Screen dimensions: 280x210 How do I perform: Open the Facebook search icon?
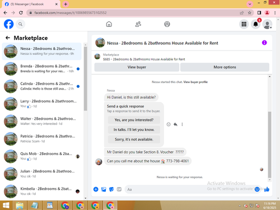coord(20,24)
